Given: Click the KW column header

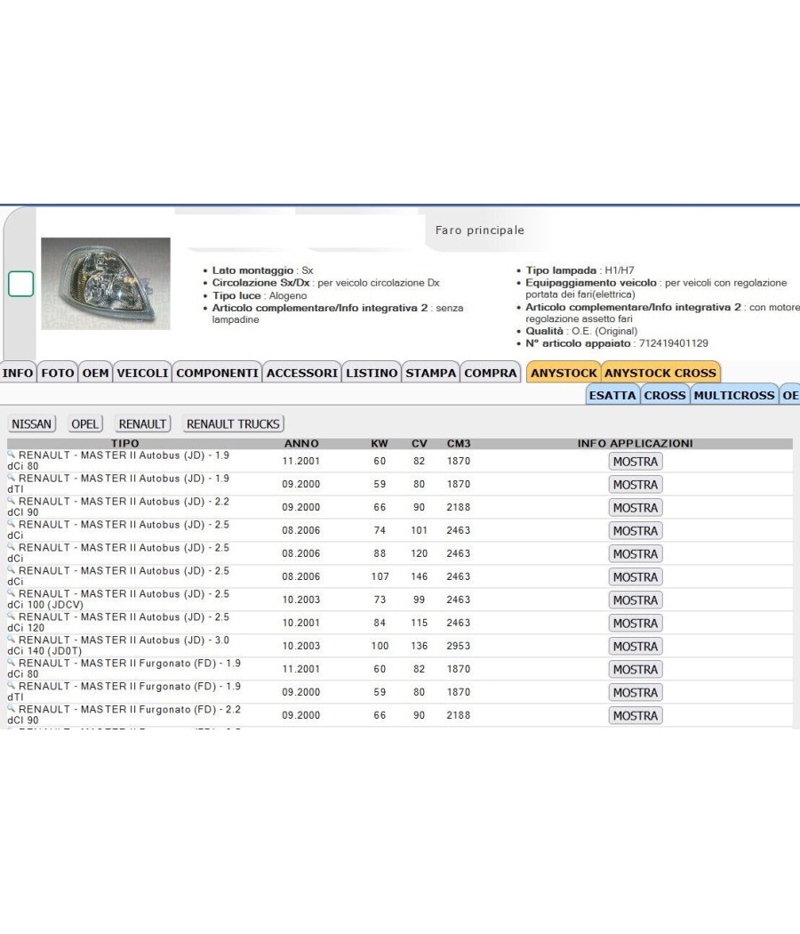Looking at the screenshot, I should (x=380, y=444).
